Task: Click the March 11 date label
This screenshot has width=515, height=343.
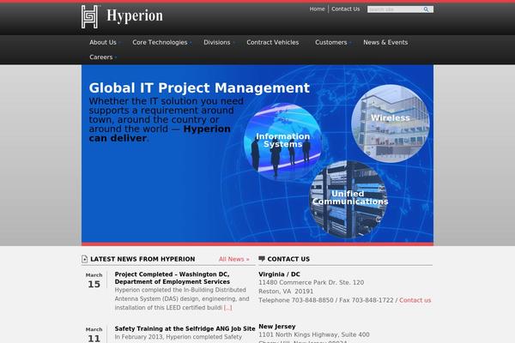Action: tap(94, 334)
